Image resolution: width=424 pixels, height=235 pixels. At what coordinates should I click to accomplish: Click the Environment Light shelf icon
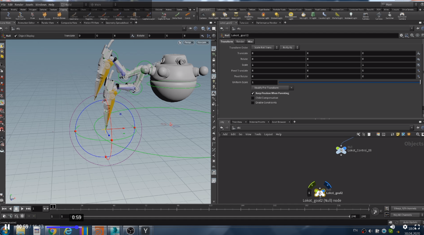pos(291,15)
